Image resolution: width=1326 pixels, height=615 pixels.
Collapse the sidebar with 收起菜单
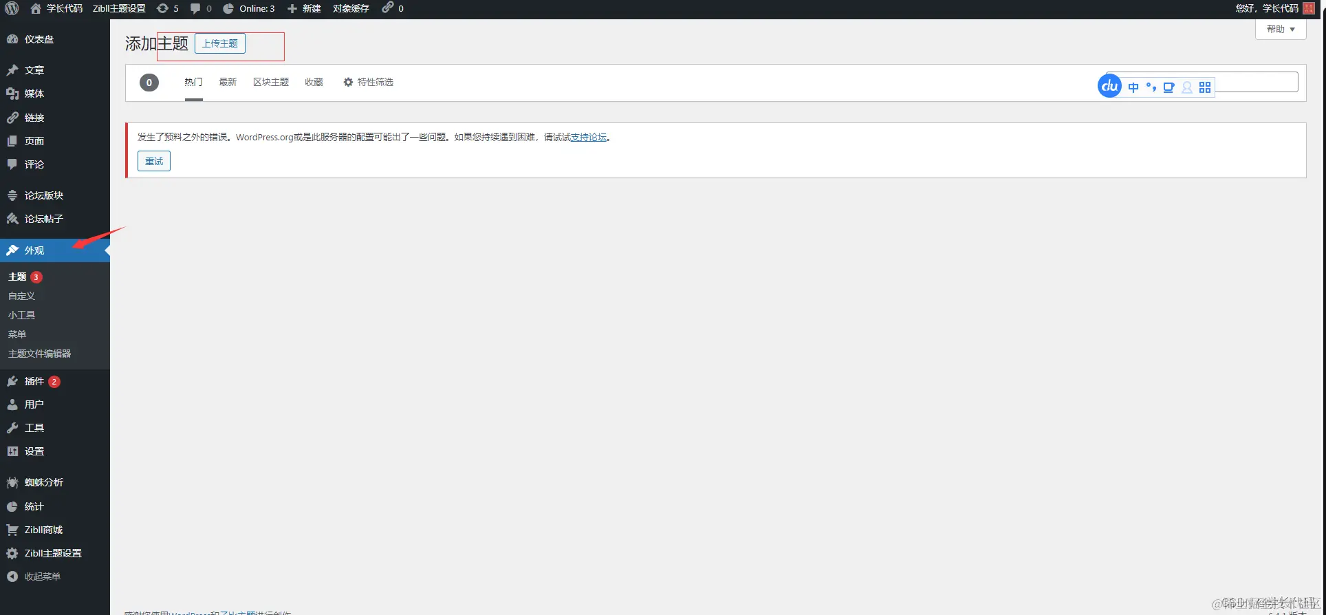point(55,576)
